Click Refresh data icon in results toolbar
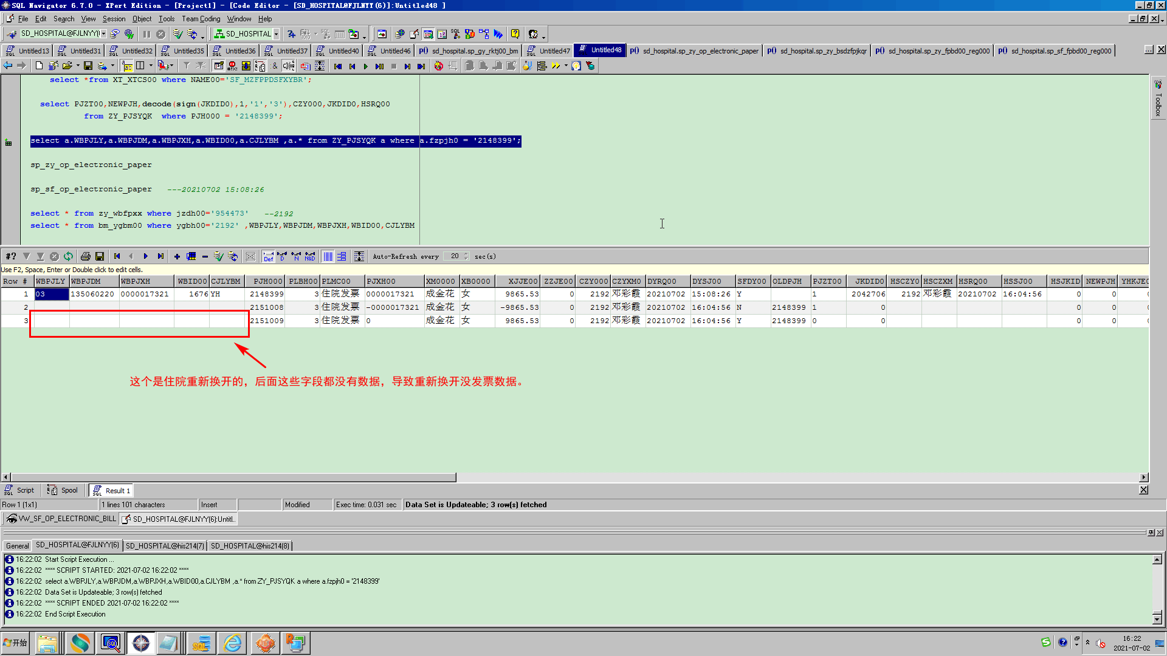 pyautogui.click(x=68, y=256)
